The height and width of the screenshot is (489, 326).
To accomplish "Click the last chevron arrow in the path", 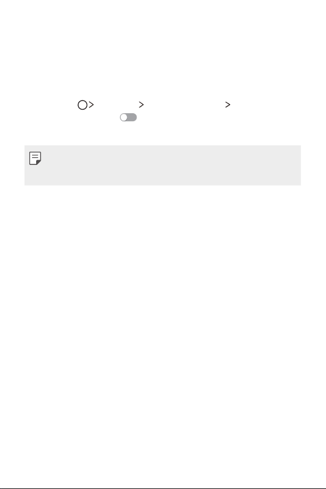I will (228, 105).
